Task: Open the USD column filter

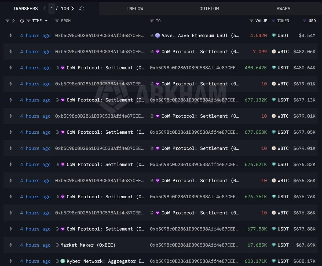Action: tap(305, 21)
